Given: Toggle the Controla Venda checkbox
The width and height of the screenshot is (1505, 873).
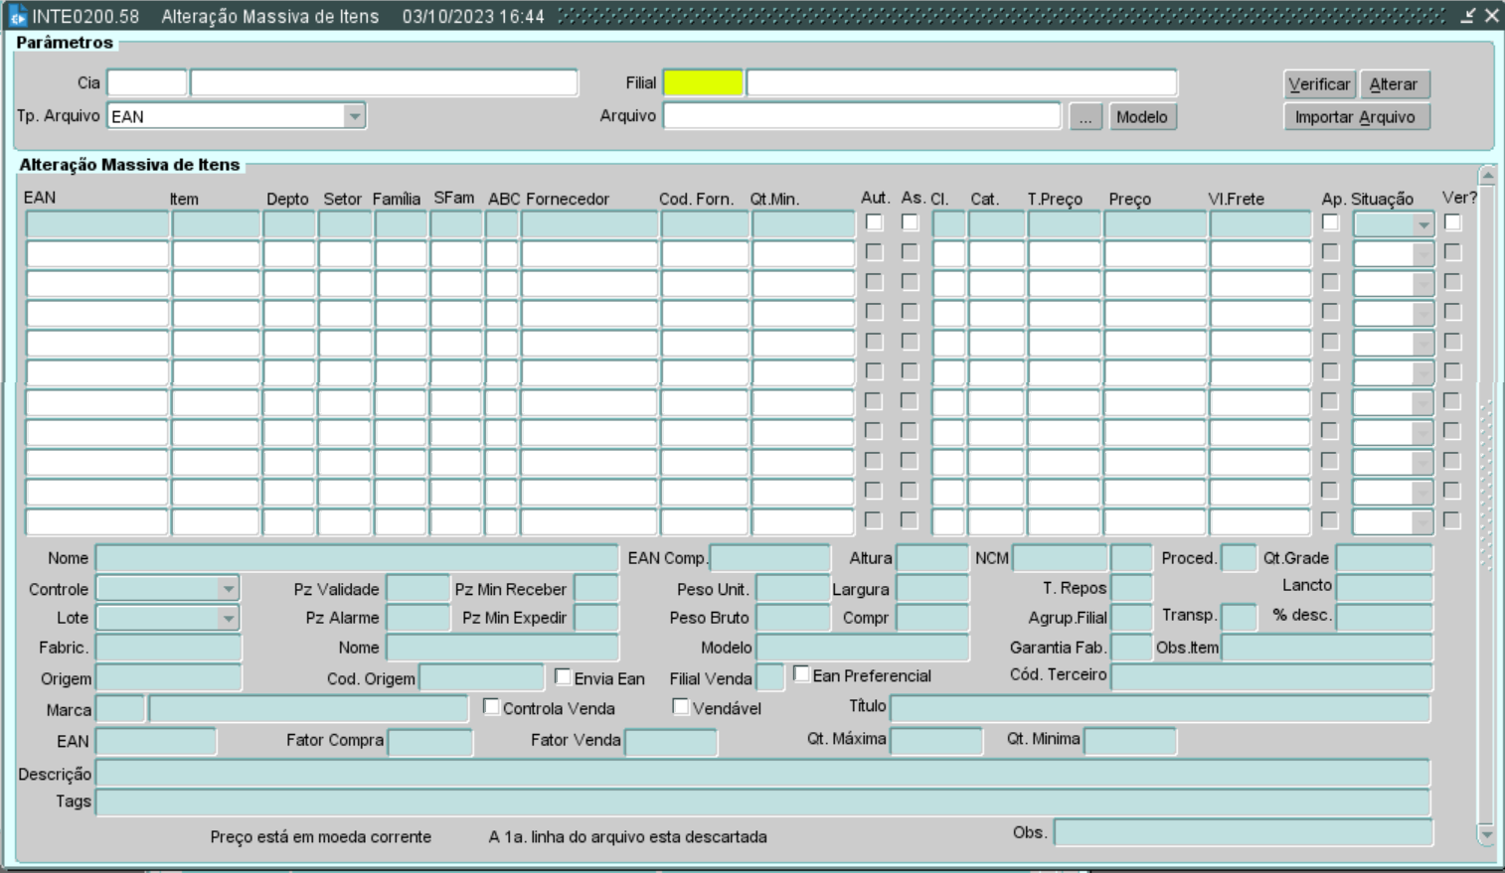Looking at the screenshot, I should click(x=491, y=707).
